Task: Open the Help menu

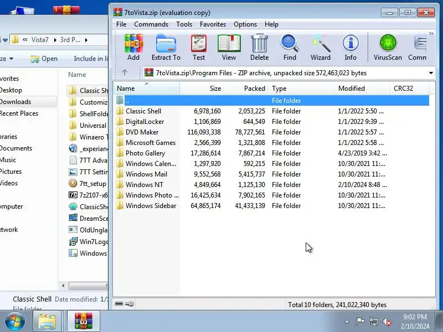Action: pos(271,24)
